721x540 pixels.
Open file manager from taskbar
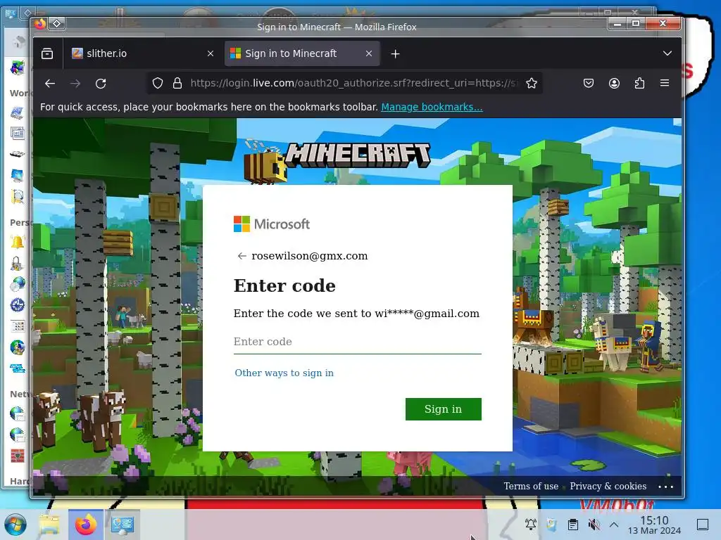coord(49,525)
